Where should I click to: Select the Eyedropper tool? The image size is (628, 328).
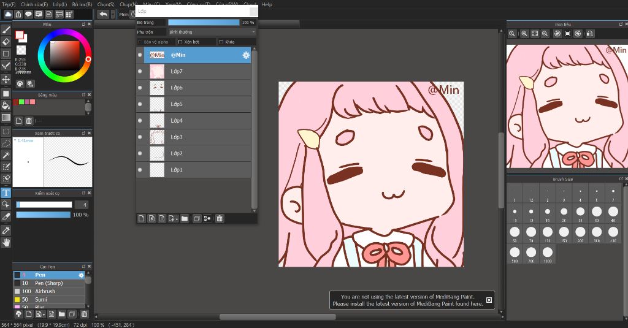point(6,231)
